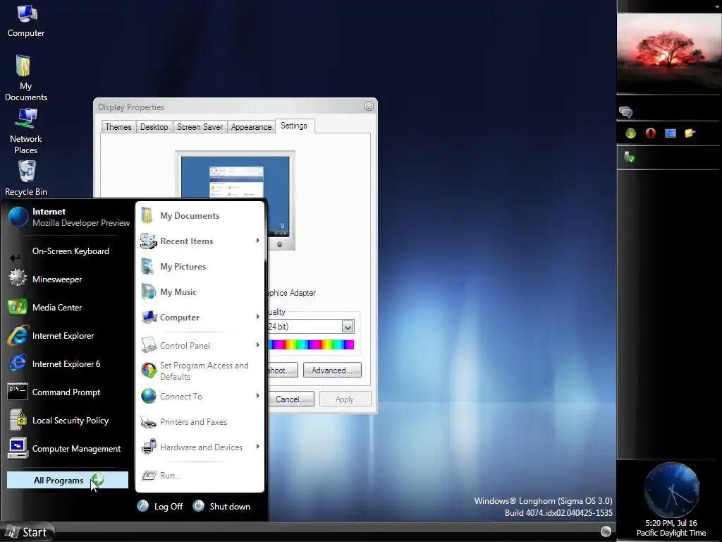This screenshot has height=542, width=722.
Task: Switch to the Themes tab
Action: point(118,127)
